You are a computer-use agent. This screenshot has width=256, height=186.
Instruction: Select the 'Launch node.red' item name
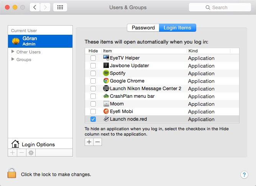(x=128, y=119)
